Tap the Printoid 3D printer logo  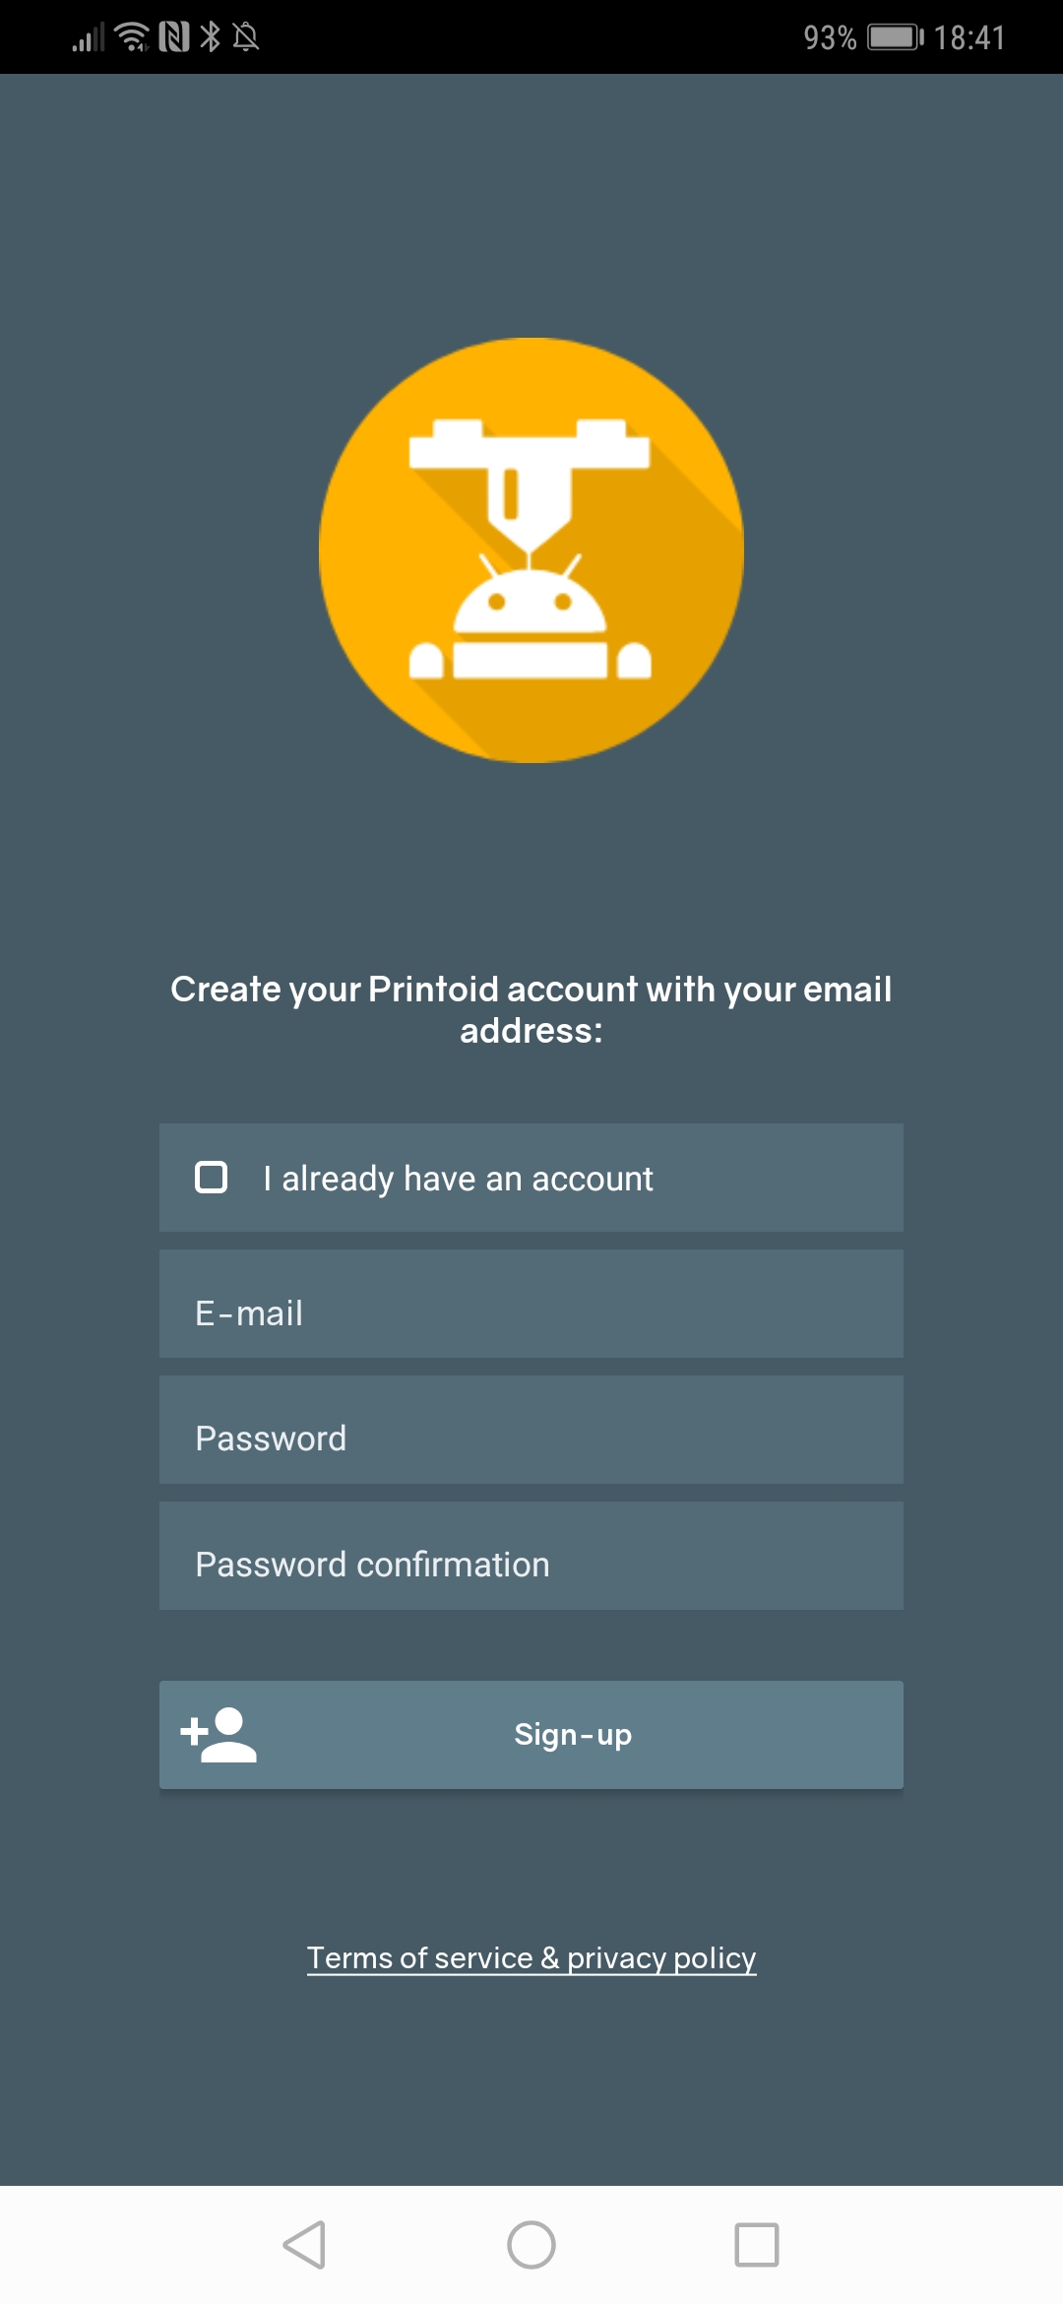point(531,549)
